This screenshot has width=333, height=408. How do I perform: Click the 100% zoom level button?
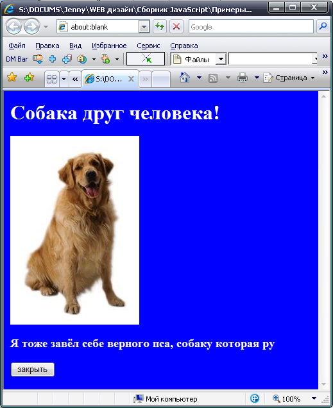(286, 398)
